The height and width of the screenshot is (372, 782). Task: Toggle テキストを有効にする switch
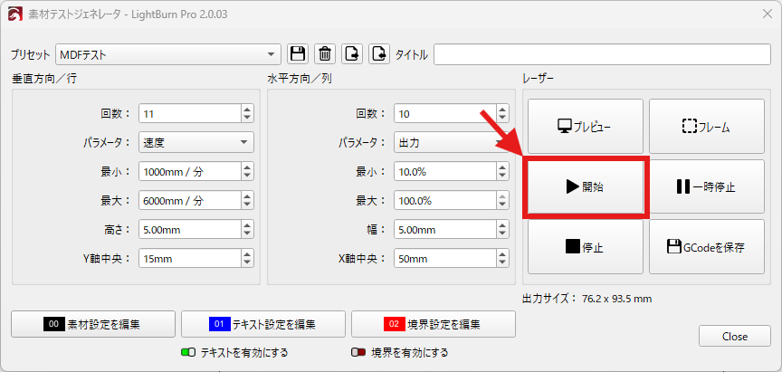point(189,352)
